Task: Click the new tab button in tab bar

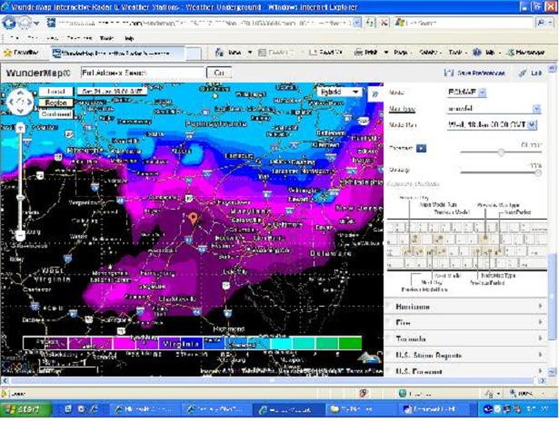Action: pos(194,54)
